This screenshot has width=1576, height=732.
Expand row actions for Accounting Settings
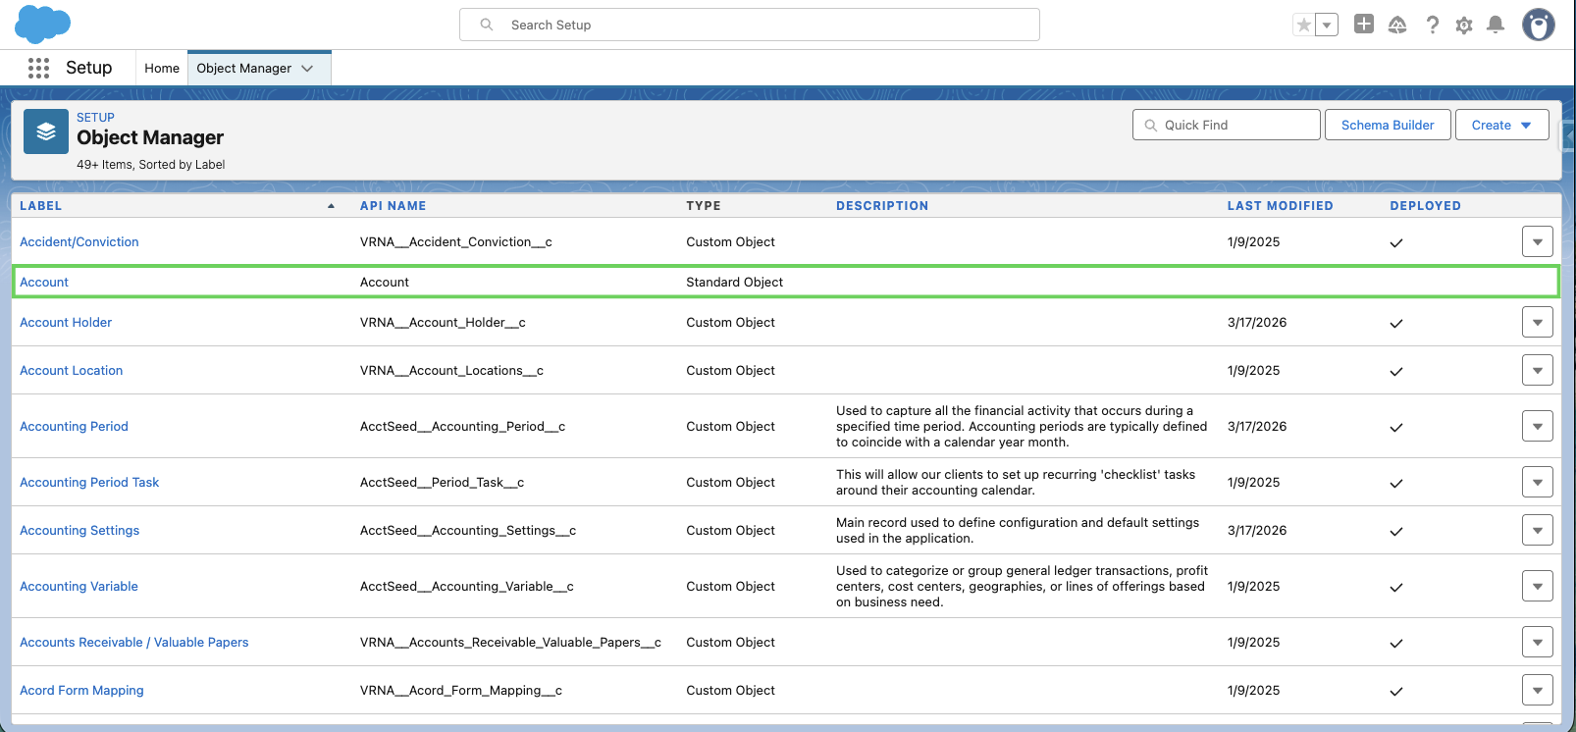coord(1538,530)
